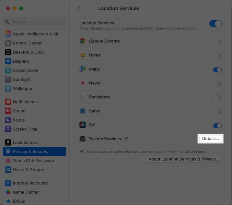Select Wallpaper in sidebar

[x=34, y=88]
